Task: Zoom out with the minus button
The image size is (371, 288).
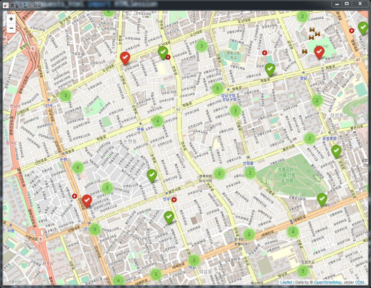Action: point(11,28)
